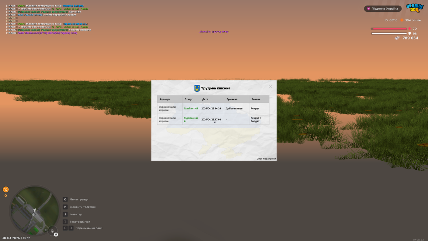Click the ID: 68116 label

(x=391, y=20)
